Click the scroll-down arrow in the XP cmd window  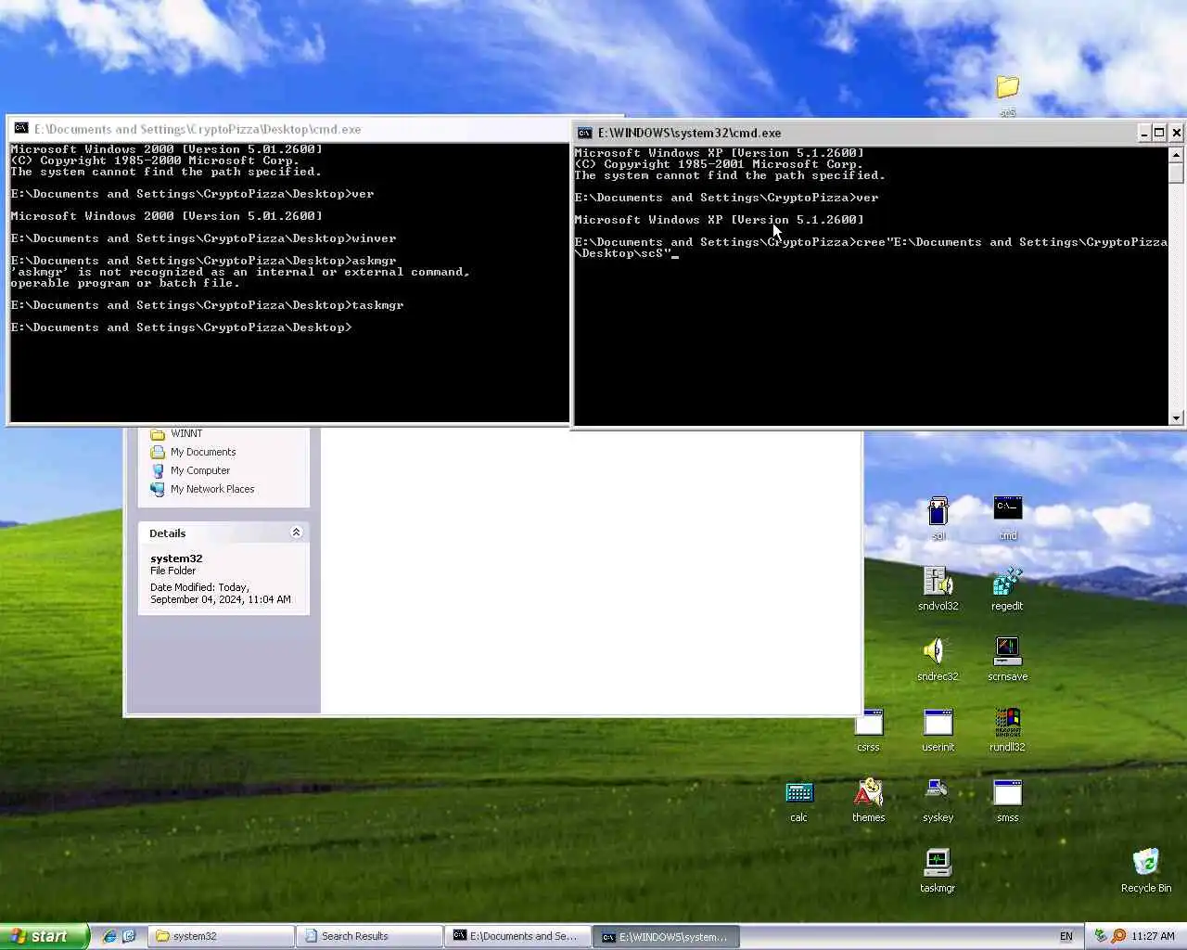tap(1176, 417)
